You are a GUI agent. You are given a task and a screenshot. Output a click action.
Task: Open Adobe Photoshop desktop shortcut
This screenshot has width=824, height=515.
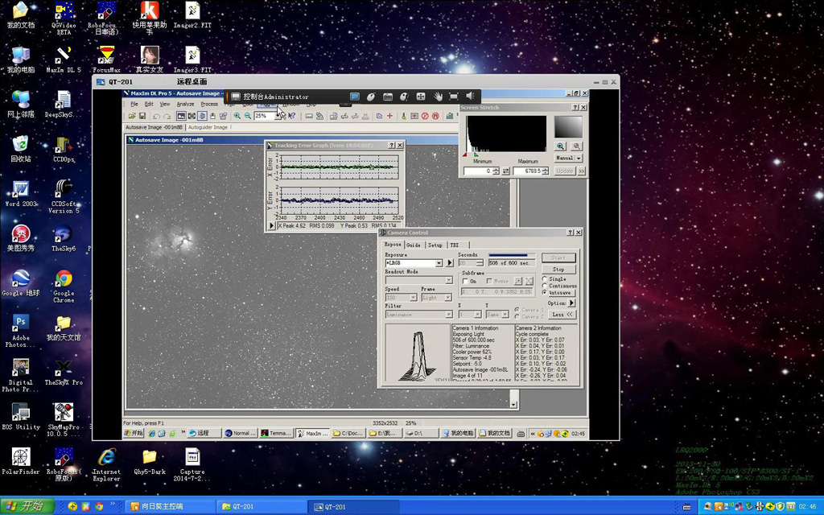click(x=20, y=331)
